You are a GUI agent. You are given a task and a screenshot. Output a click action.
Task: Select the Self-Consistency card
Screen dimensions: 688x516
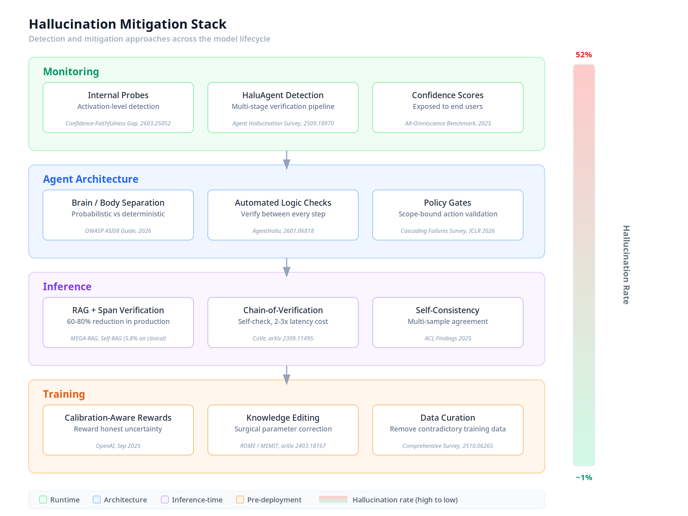tap(448, 322)
